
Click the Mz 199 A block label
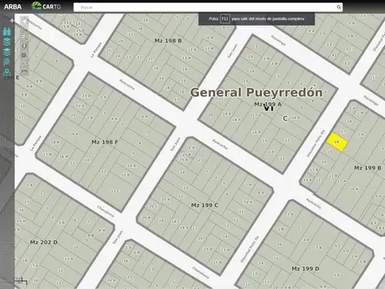268,104
